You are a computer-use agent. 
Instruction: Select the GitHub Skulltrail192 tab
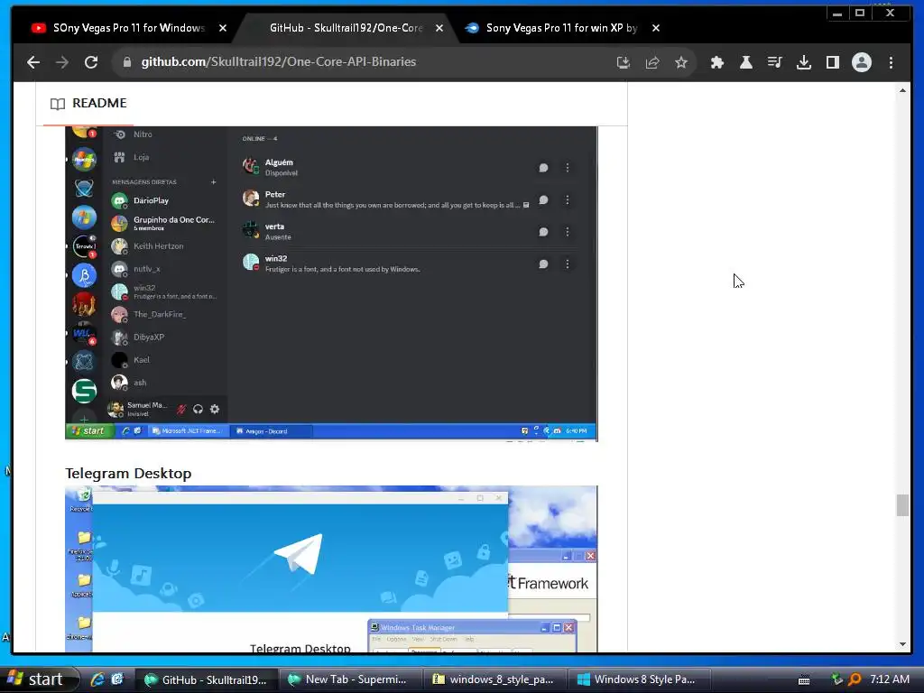(346, 28)
